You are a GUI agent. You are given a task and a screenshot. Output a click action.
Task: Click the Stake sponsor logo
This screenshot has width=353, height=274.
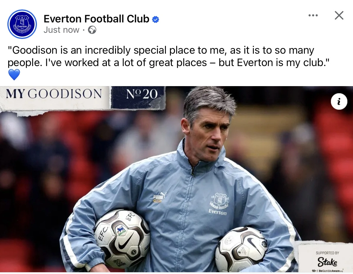(x=327, y=261)
